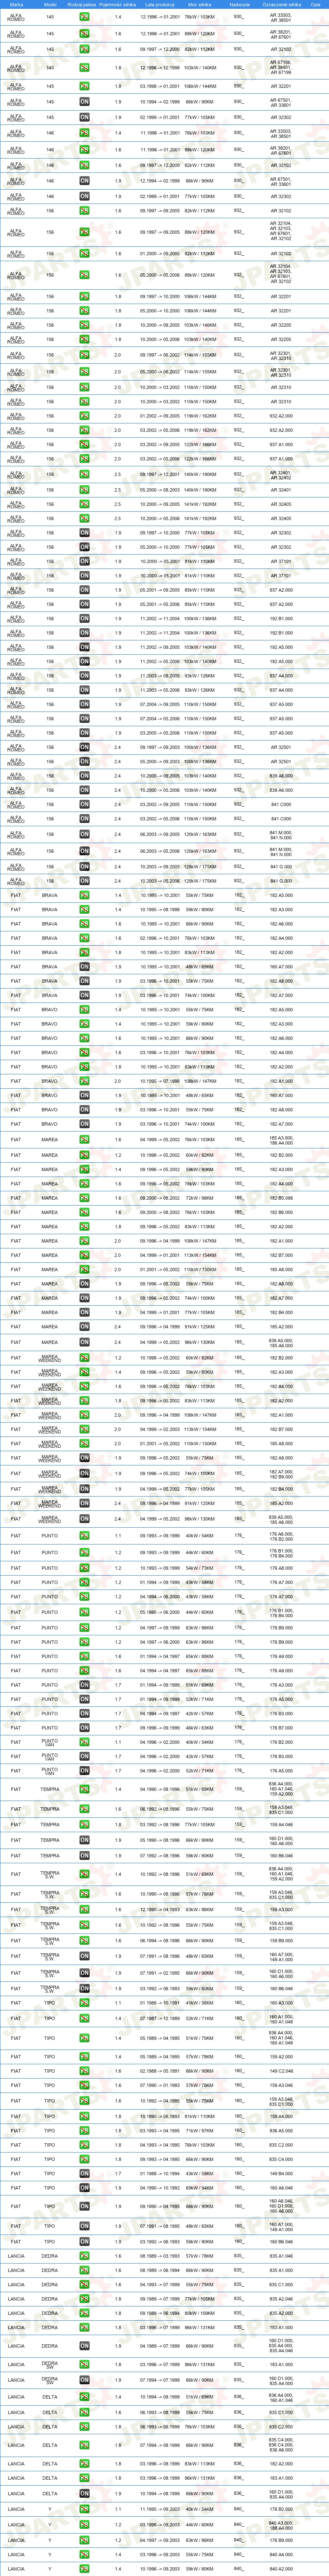Click the ON diesel icon for Alfa 145 1.9 77kW
The height and width of the screenshot is (2576, 329).
84,117
